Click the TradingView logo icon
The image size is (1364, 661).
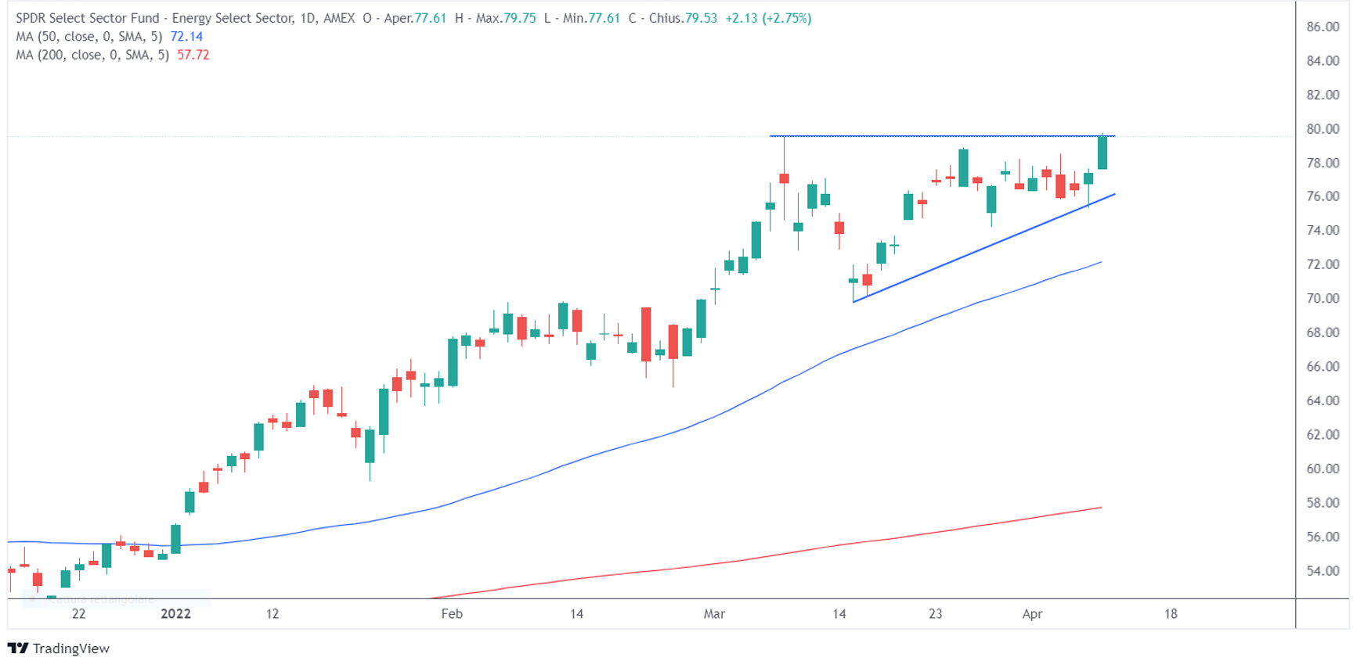[x=17, y=648]
